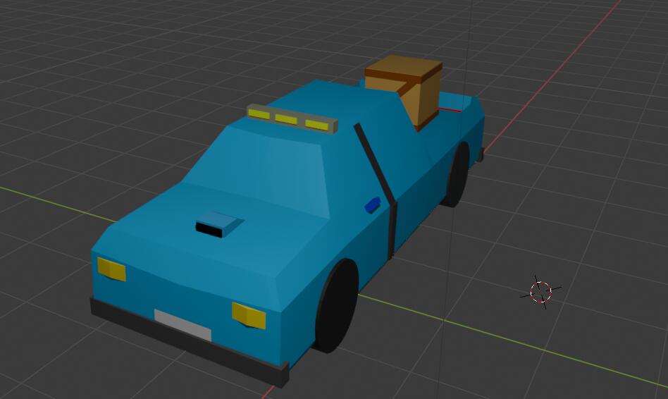
Task: Select the yellow headlight farthest from the front wheel
Action: point(111,269)
